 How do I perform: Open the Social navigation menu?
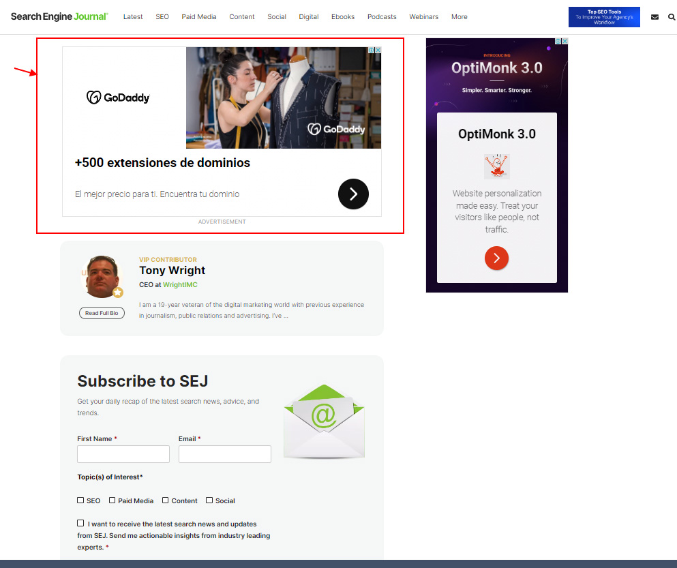pyautogui.click(x=277, y=17)
